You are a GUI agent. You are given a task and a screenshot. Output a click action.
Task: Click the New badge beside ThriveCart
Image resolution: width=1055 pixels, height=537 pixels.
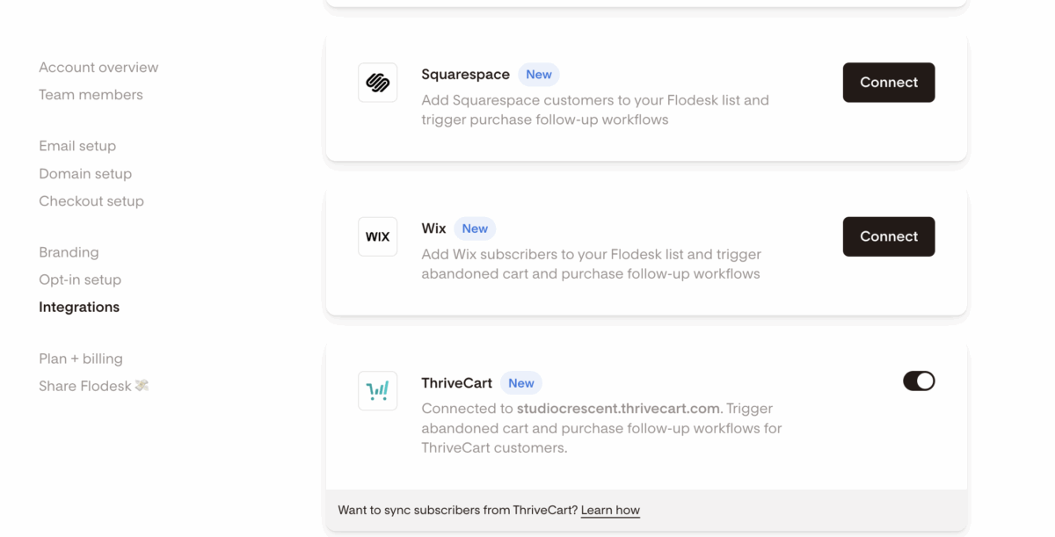pyautogui.click(x=521, y=383)
